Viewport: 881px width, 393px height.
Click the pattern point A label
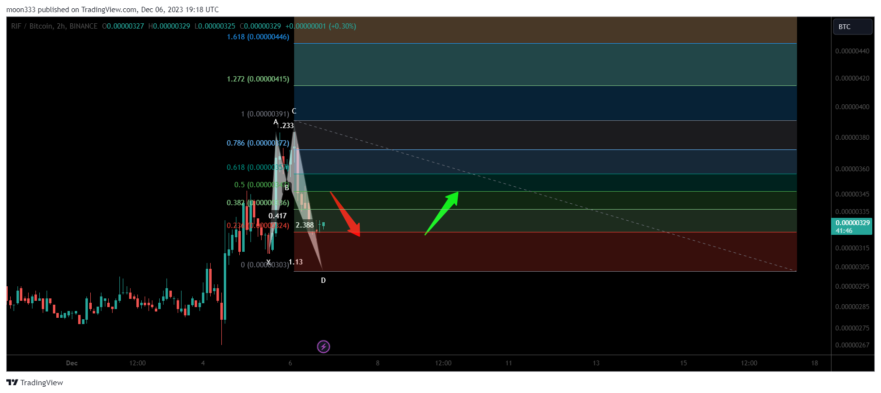276,122
